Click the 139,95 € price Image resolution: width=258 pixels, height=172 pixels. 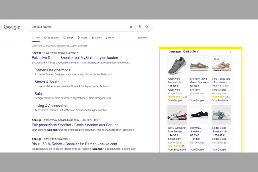pos(173,86)
